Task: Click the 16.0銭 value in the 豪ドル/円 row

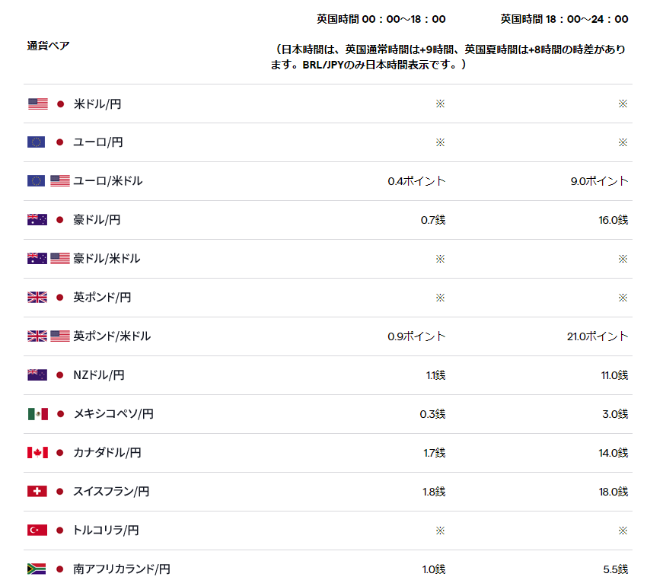Action: (614, 220)
